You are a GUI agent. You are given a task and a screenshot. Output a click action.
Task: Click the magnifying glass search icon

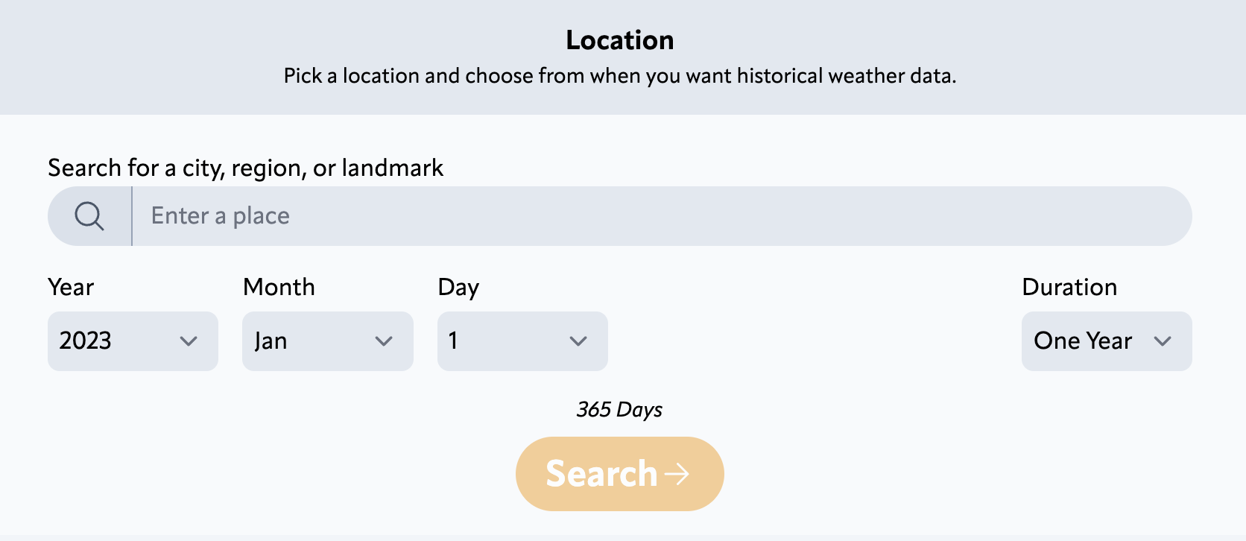(x=89, y=215)
